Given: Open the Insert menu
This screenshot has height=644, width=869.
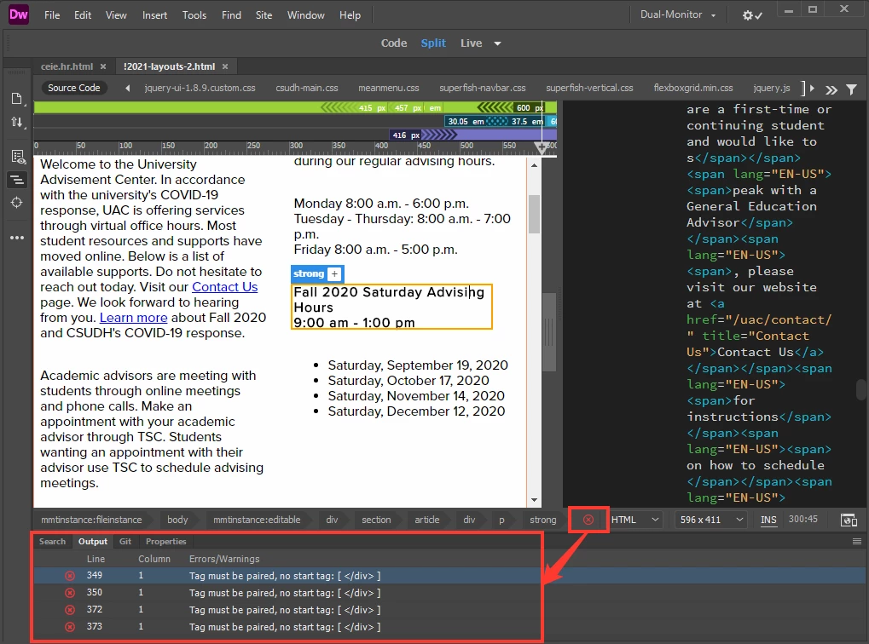Looking at the screenshot, I should (154, 15).
